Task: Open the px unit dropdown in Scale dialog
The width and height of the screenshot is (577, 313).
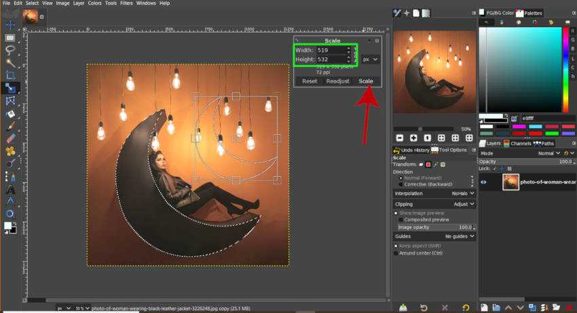Action: [371, 60]
